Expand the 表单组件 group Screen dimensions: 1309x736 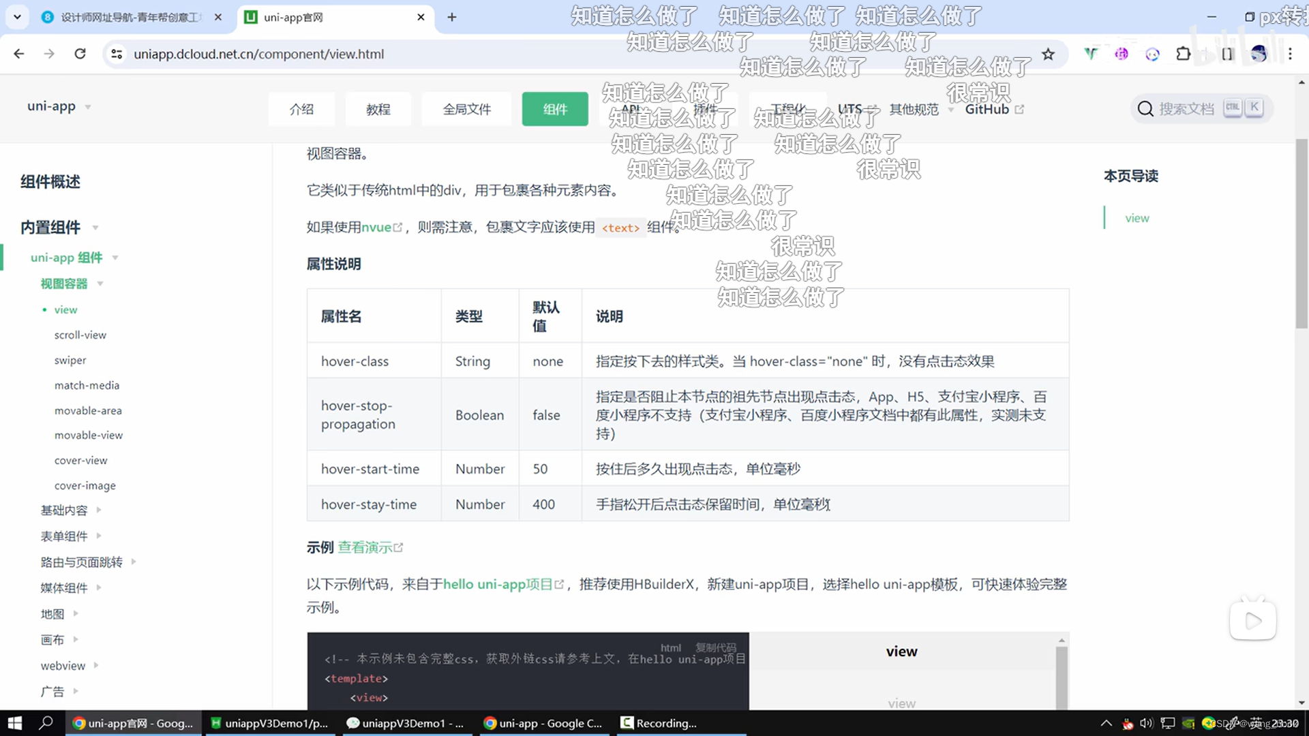(71, 536)
